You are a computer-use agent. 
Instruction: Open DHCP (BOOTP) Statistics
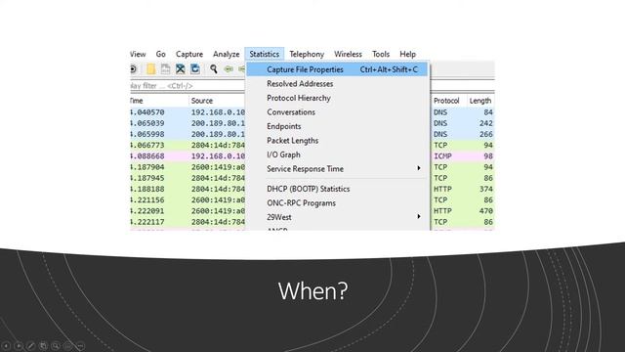click(337, 189)
